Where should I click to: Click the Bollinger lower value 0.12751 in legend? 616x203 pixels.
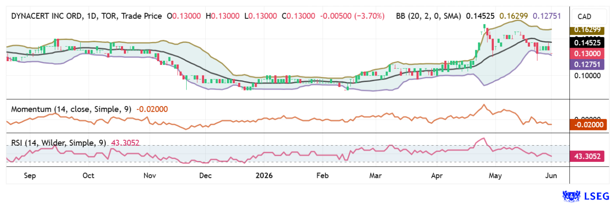(546, 16)
